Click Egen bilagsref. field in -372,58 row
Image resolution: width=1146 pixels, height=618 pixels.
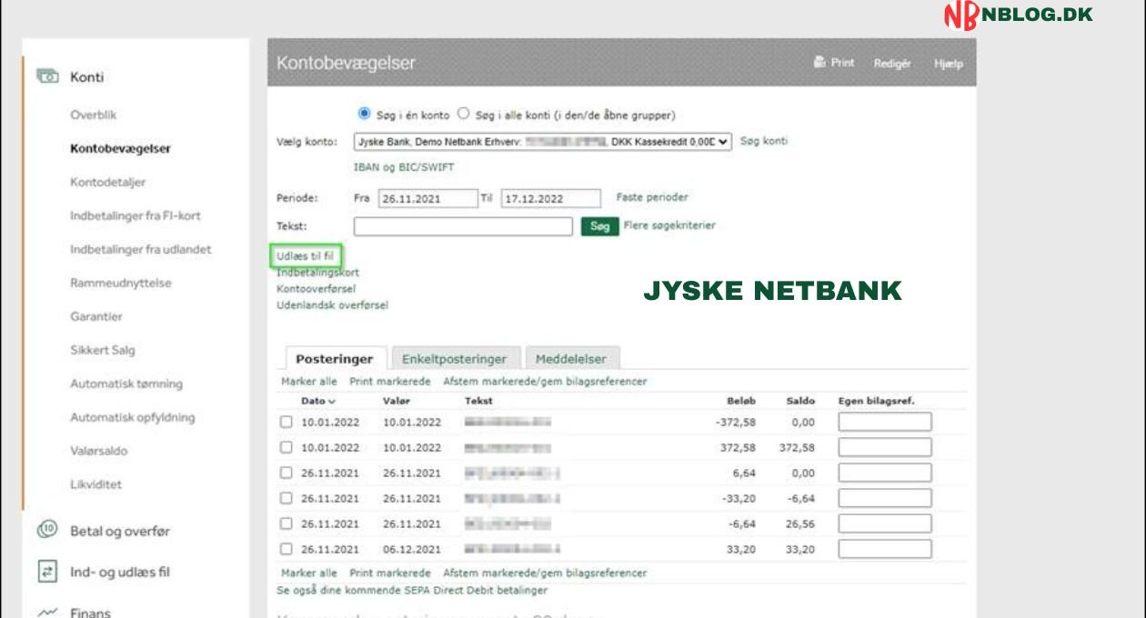(x=885, y=422)
